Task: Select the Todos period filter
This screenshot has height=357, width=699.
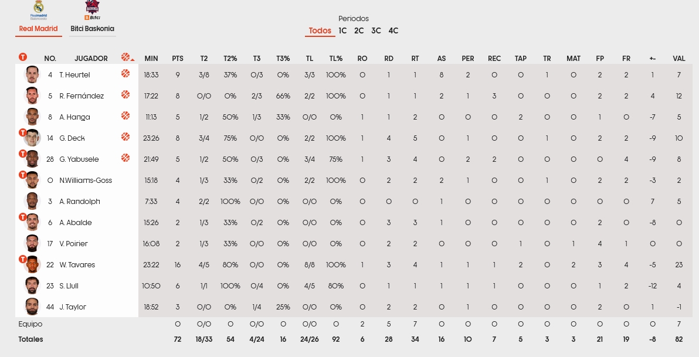Action: 320,31
